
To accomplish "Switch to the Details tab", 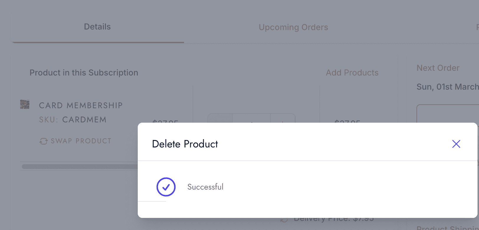I will (x=97, y=27).
